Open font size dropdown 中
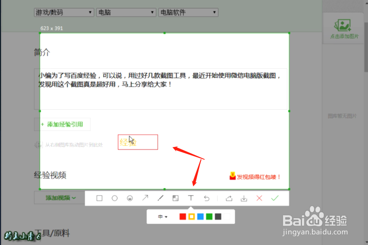 162,217
